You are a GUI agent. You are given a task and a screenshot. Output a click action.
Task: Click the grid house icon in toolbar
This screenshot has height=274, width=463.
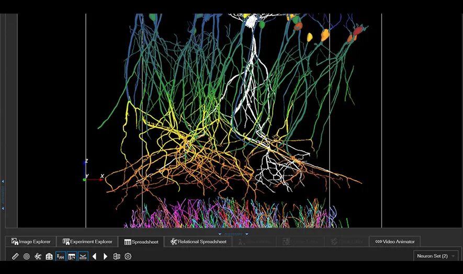[x=49, y=256]
